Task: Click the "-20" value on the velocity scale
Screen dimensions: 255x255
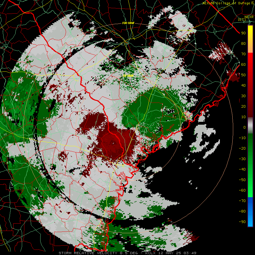Action: (x=242, y=148)
